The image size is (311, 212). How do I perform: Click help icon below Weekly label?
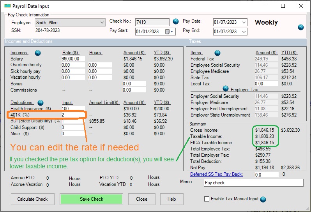click(x=300, y=27)
